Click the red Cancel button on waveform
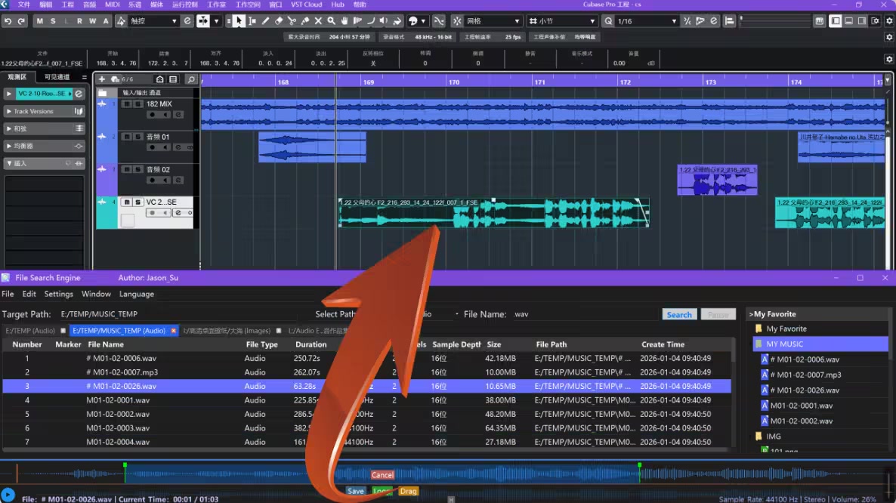Screen dimensions: 896x503 pyautogui.click(x=382, y=475)
